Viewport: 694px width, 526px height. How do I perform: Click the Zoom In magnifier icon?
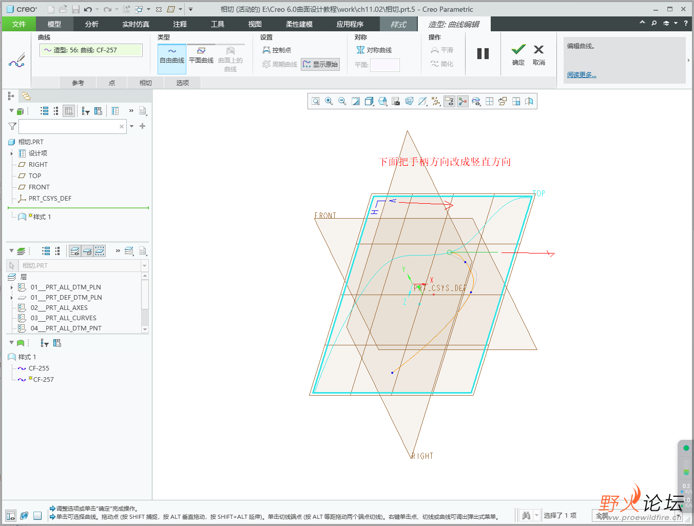point(329,102)
